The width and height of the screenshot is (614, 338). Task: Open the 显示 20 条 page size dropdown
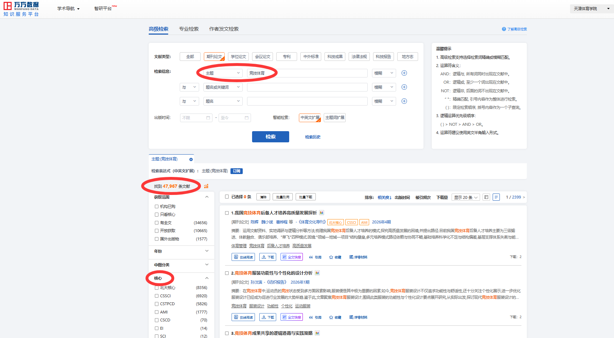click(x=466, y=197)
